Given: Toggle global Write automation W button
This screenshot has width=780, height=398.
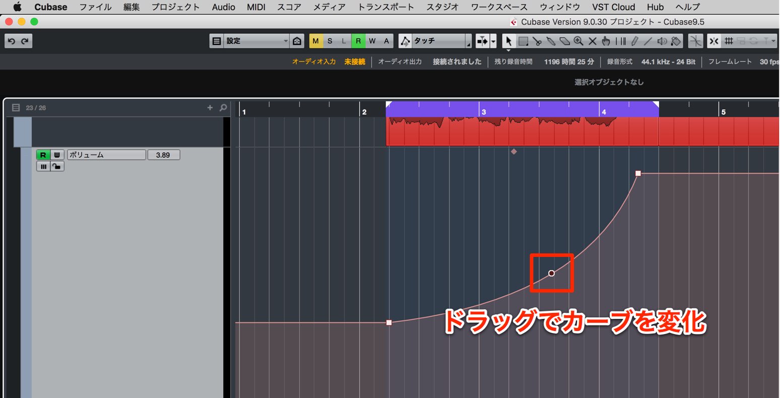Looking at the screenshot, I should tap(372, 41).
